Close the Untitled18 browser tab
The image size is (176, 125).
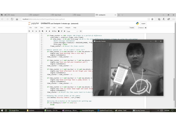pyautogui.click(x=115, y=15)
